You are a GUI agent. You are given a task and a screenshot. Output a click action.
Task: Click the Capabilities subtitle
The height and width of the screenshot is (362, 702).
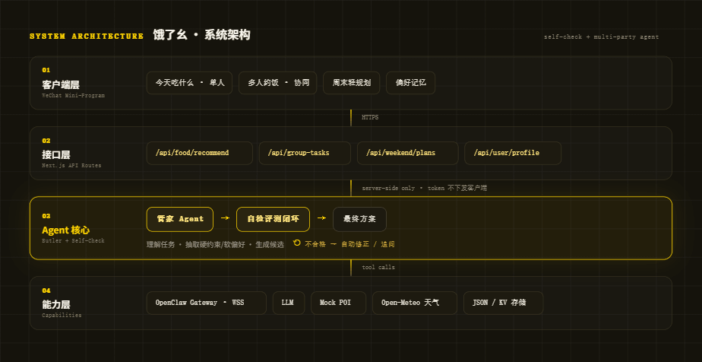coord(62,316)
